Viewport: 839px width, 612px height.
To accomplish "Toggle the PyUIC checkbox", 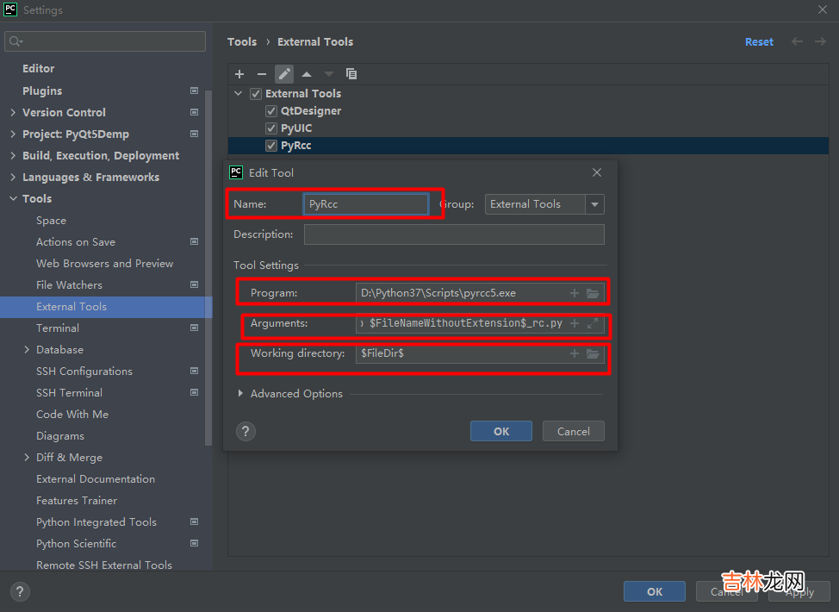I will 271,128.
